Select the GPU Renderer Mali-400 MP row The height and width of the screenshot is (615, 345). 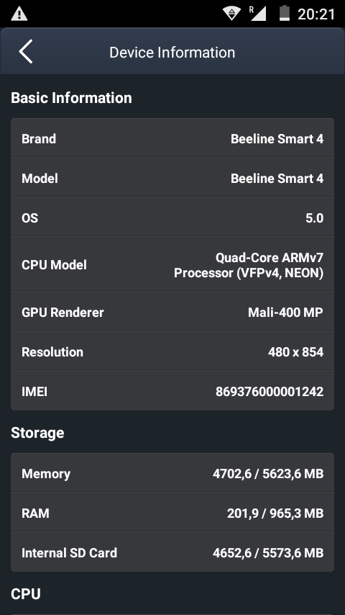[172, 312]
